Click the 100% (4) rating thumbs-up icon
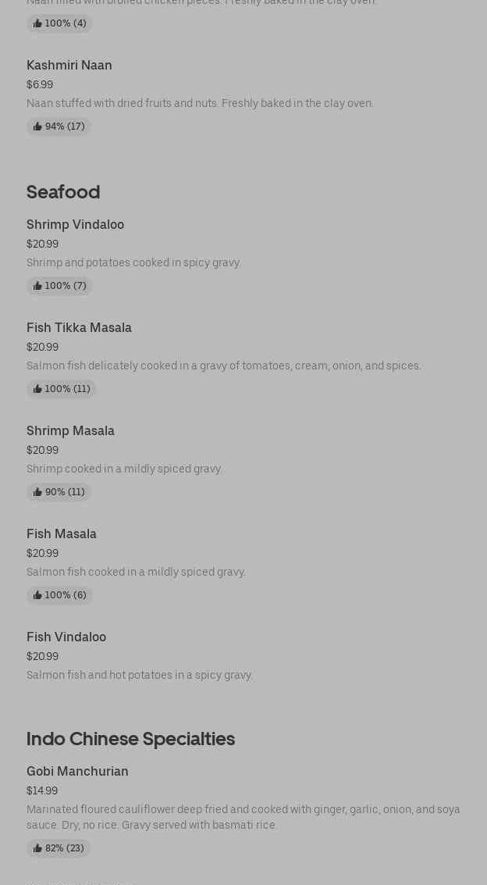The image size is (487, 885). point(37,23)
